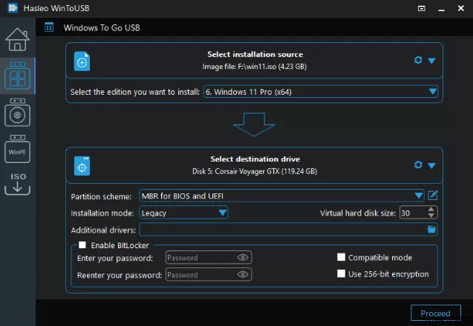Image resolution: width=473 pixels, height=326 pixels.
Task: Open the Windows edition dropdown
Action: click(x=433, y=92)
